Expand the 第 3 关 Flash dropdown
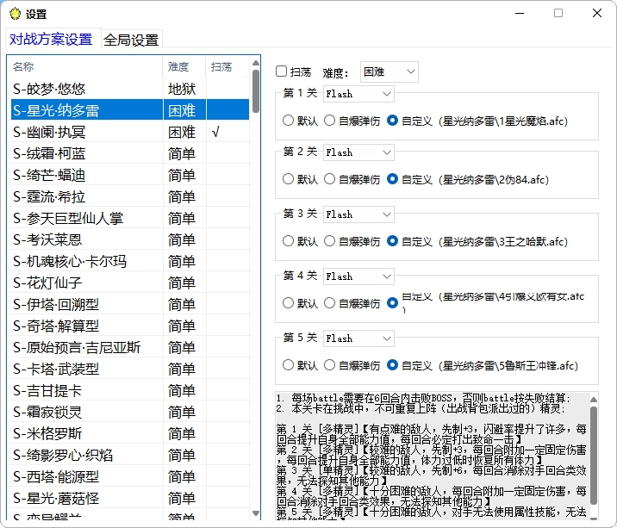 point(358,214)
